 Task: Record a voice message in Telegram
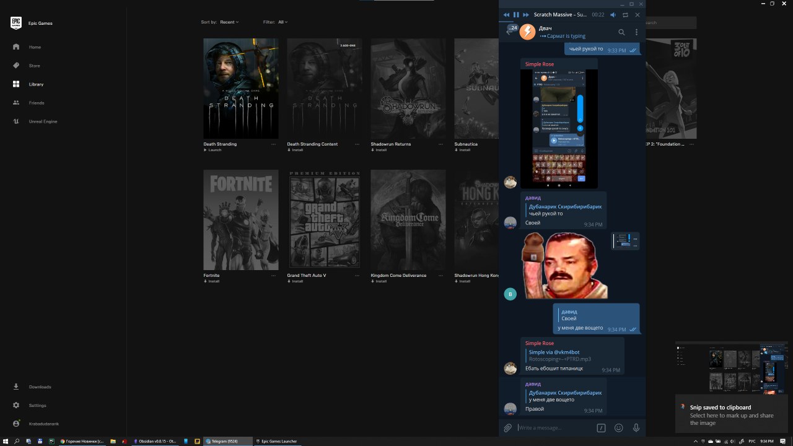click(636, 428)
